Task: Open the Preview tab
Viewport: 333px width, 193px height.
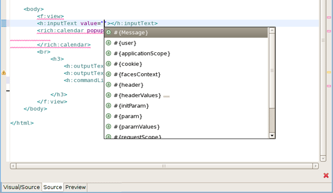Action: point(75,187)
